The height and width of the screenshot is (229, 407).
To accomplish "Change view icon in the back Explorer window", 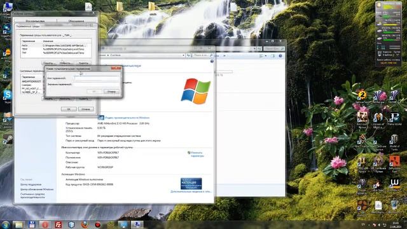I will pos(261,56).
